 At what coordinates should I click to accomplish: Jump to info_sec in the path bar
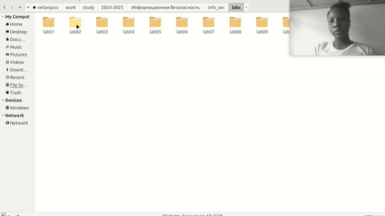216,7
